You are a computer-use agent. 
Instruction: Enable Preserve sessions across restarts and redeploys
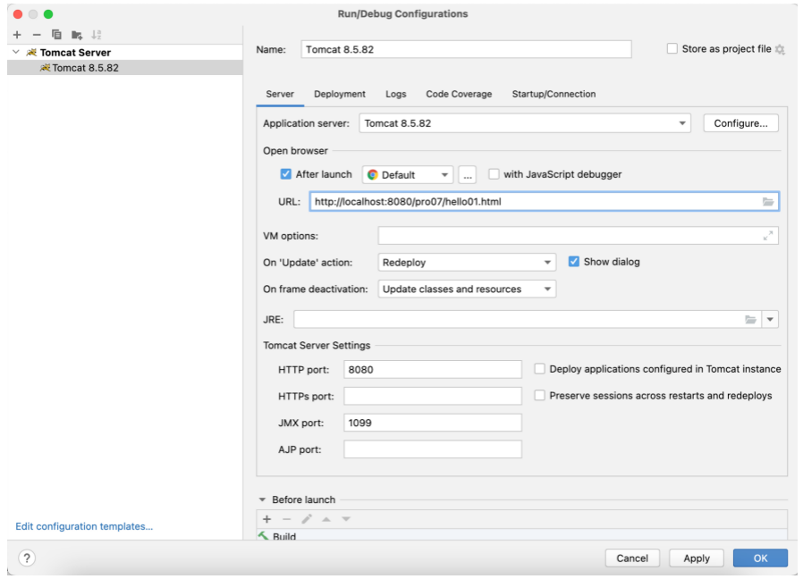539,395
